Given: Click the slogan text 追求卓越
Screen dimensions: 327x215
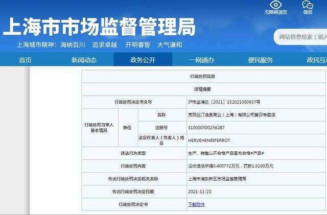Looking at the screenshot, I should coord(105,45).
